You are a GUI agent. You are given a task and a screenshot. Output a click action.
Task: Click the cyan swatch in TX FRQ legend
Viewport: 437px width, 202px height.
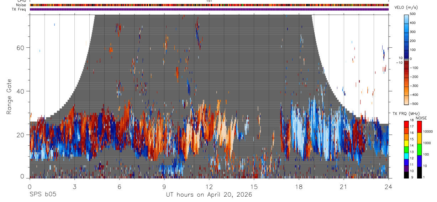(406, 156)
